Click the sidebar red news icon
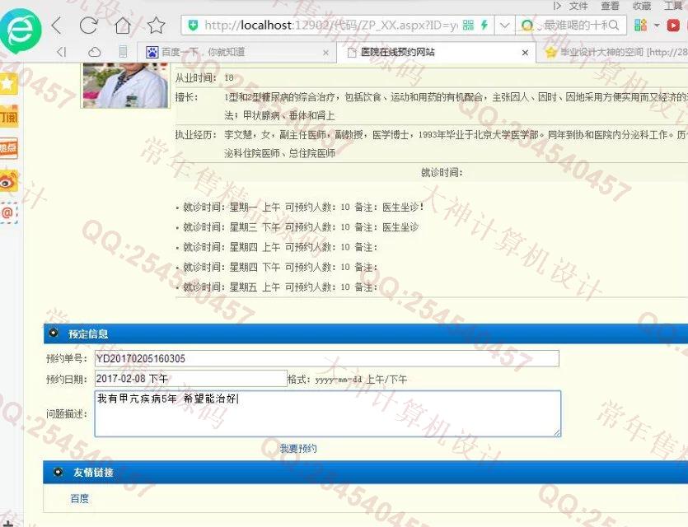Screen dimensions: 688x527 click(x=8, y=148)
